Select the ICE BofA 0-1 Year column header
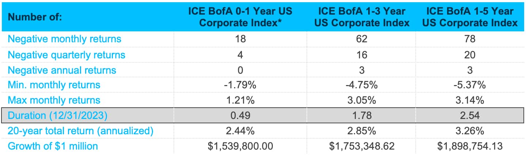 click(x=240, y=17)
